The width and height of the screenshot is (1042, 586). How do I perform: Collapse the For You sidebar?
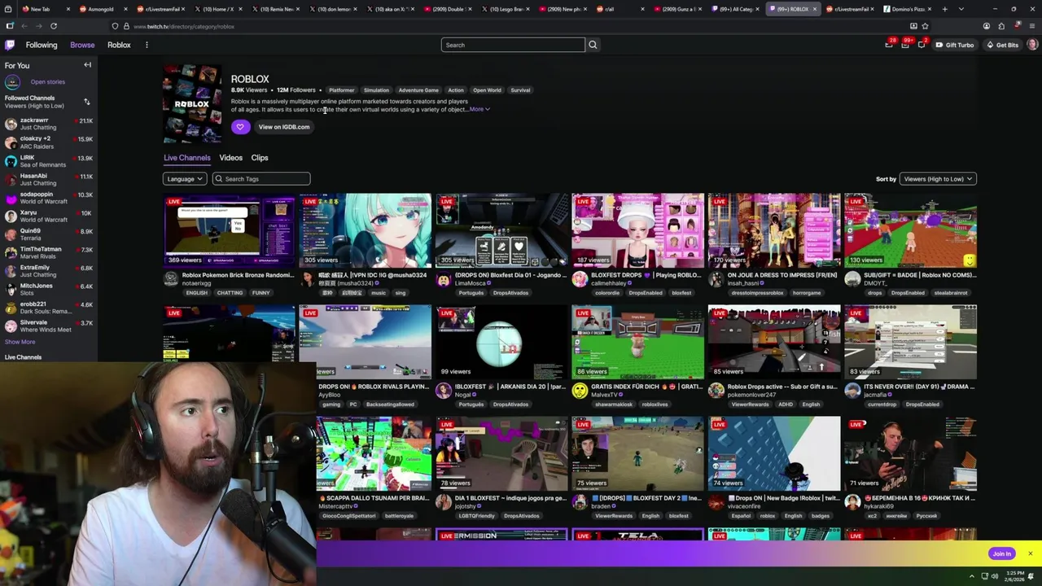pyautogui.click(x=87, y=65)
